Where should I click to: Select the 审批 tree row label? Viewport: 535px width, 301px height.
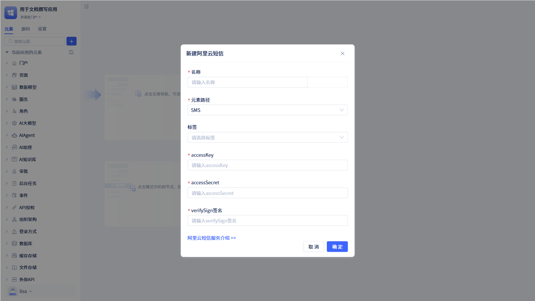(x=24, y=171)
